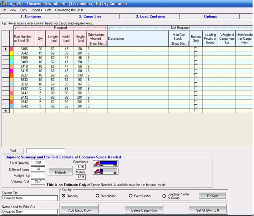Click the Find text input field
Viewport: 254px width, 216px height.
tap(46, 151)
